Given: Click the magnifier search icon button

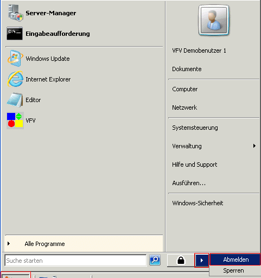Looking at the screenshot, I should 155,260.
